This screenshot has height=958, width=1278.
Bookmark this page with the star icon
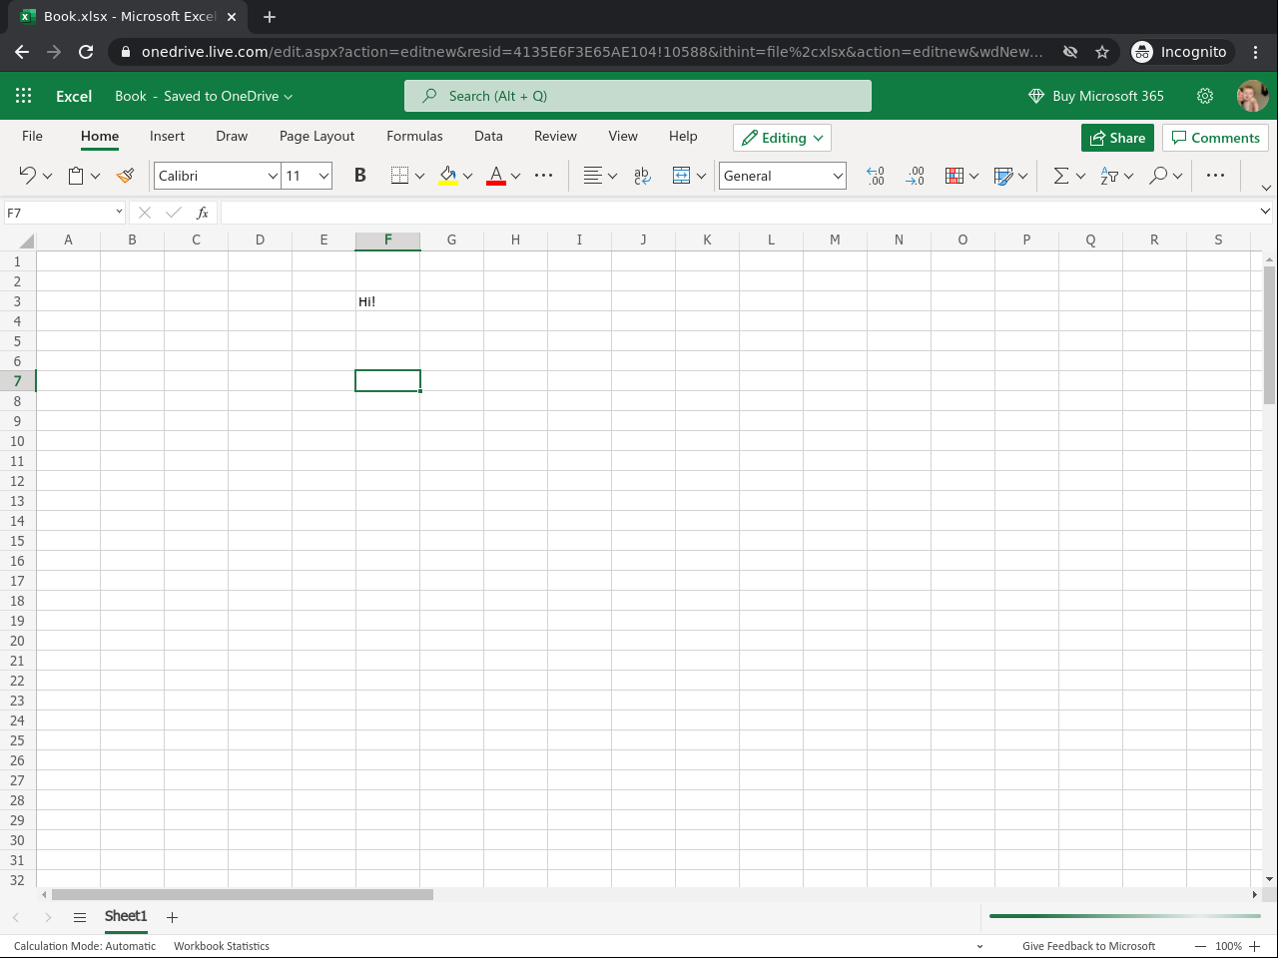coord(1102,52)
